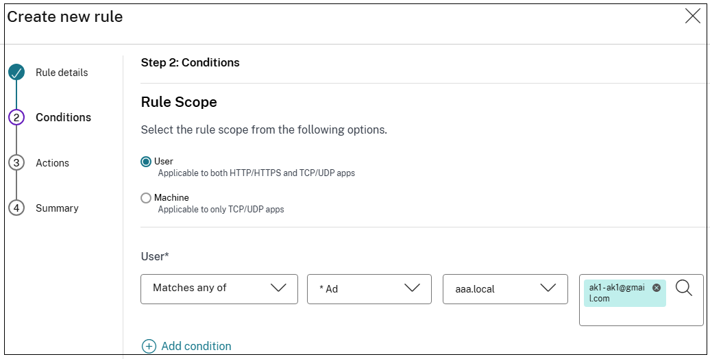Go to the Rule details step
This screenshot has width=710, height=359.
click(62, 73)
